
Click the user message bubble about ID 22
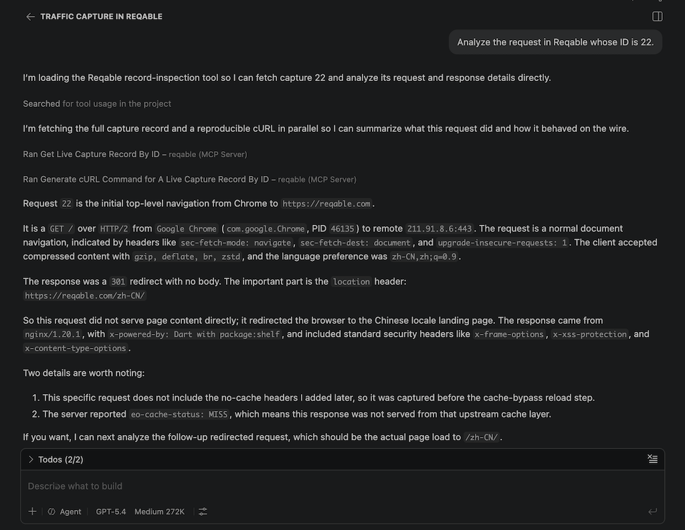coord(555,42)
